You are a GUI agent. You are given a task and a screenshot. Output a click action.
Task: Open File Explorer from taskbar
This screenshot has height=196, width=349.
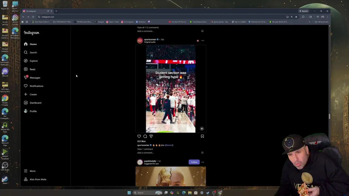pos(190,193)
